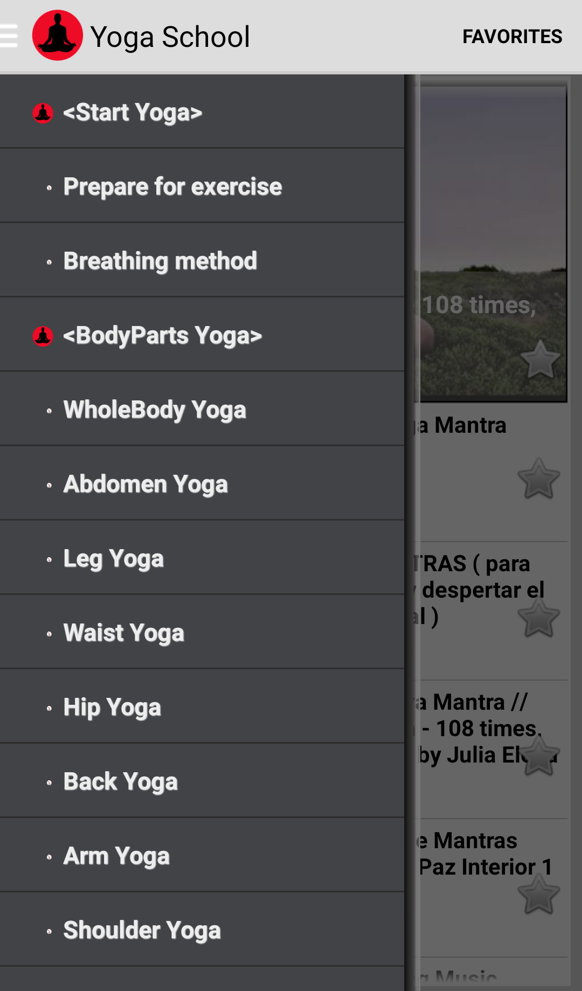Favorite the video thumbnail with star icon
582x991 pixels.
coord(541,360)
